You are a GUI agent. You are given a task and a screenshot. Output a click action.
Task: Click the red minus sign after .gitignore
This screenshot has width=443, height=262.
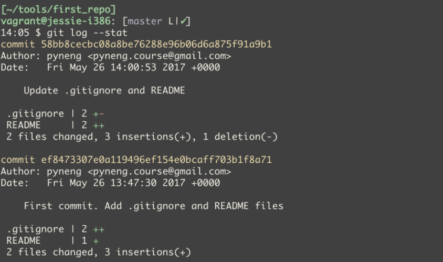[102, 114]
